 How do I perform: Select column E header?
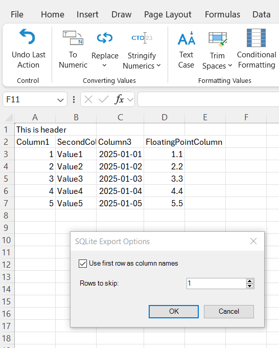(x=205, y=117)
